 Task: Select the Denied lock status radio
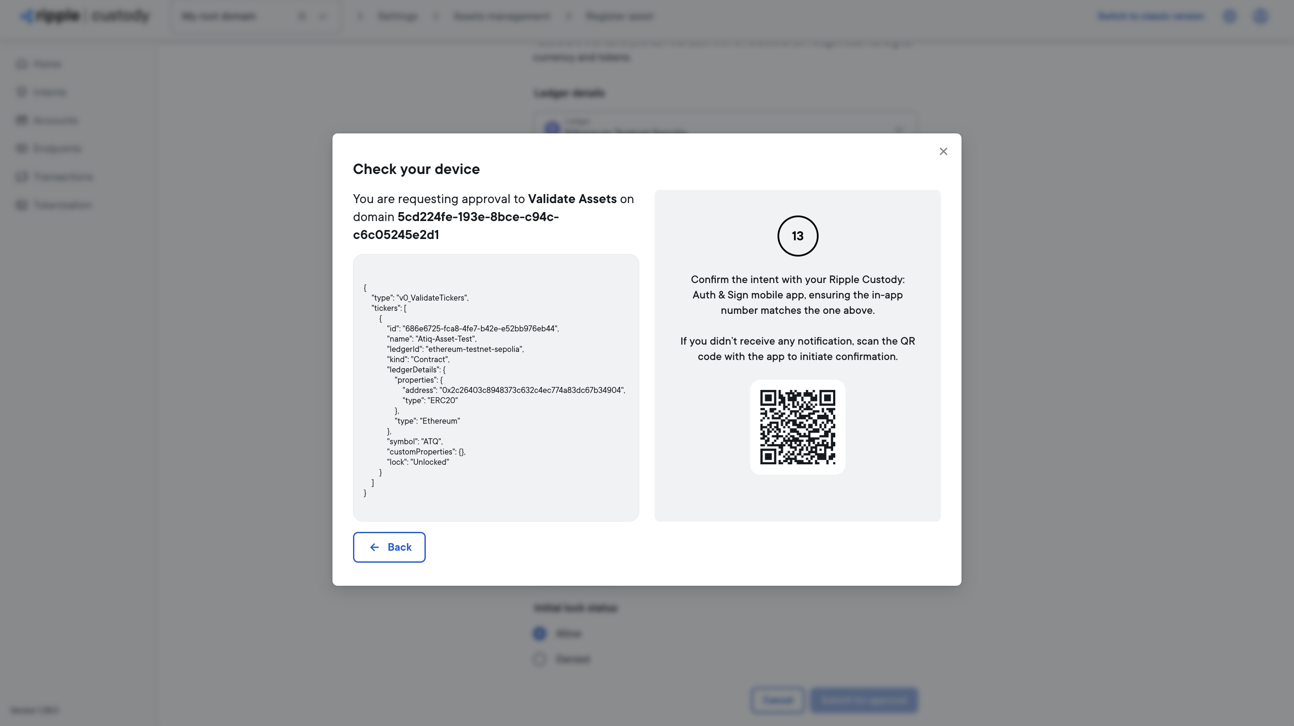click(540, 659)
